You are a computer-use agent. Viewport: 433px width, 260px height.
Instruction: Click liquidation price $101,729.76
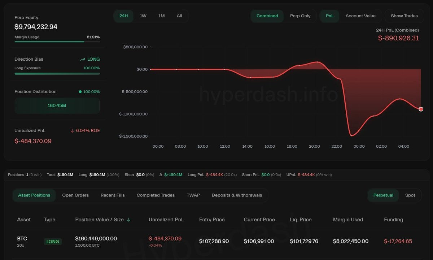(x=304, y=241)
